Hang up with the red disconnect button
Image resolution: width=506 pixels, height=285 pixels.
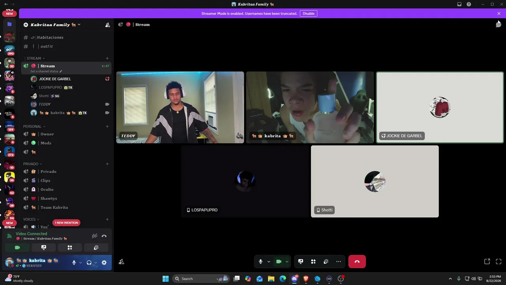click(357, 262)
